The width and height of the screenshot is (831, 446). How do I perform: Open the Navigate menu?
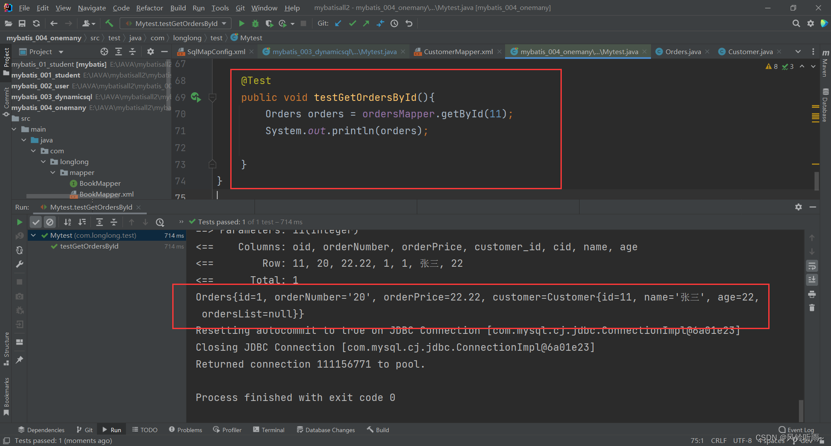click(x=92, y=8)
